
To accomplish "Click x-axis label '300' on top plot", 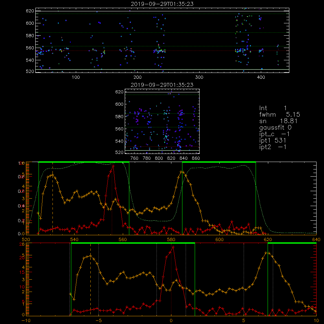I will coord(199,77).
